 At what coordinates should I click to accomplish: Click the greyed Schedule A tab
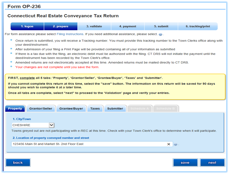140,109
